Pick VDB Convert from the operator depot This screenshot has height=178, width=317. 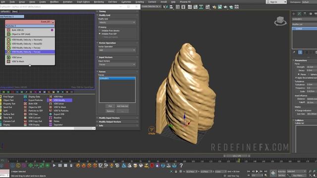[32, 118]
